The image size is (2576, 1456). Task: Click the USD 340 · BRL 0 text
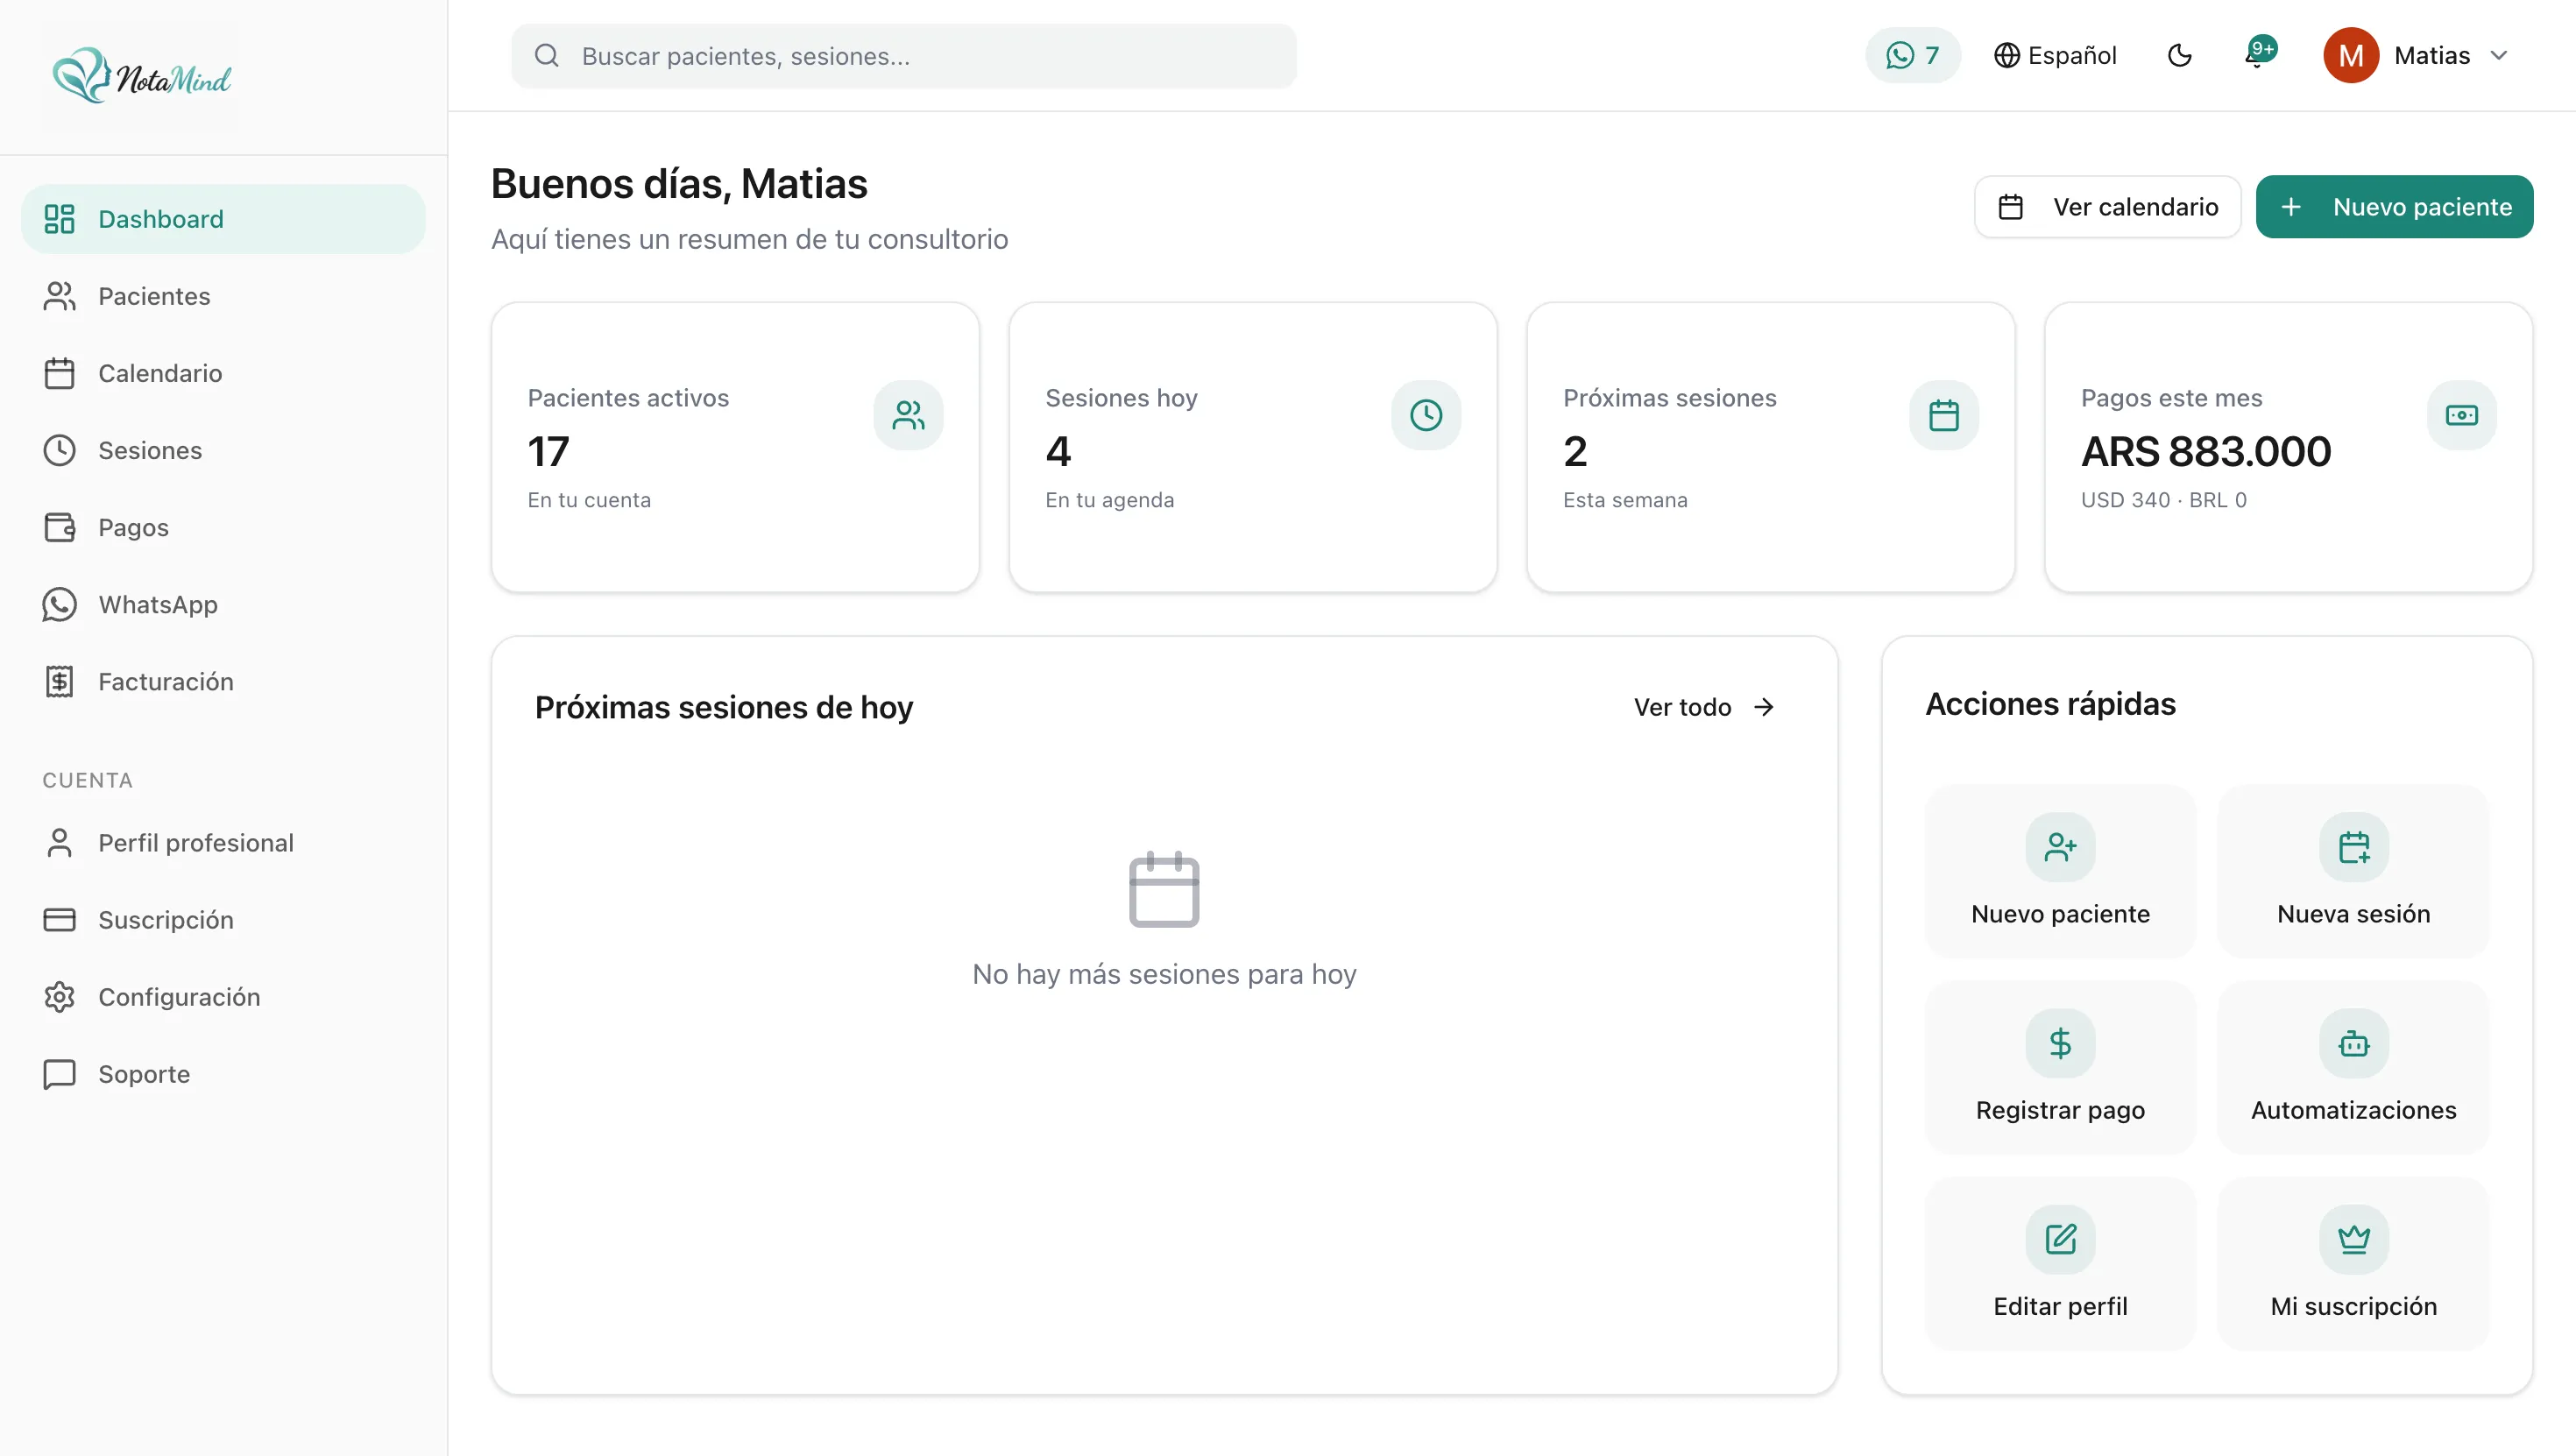tap(2164, 500)
